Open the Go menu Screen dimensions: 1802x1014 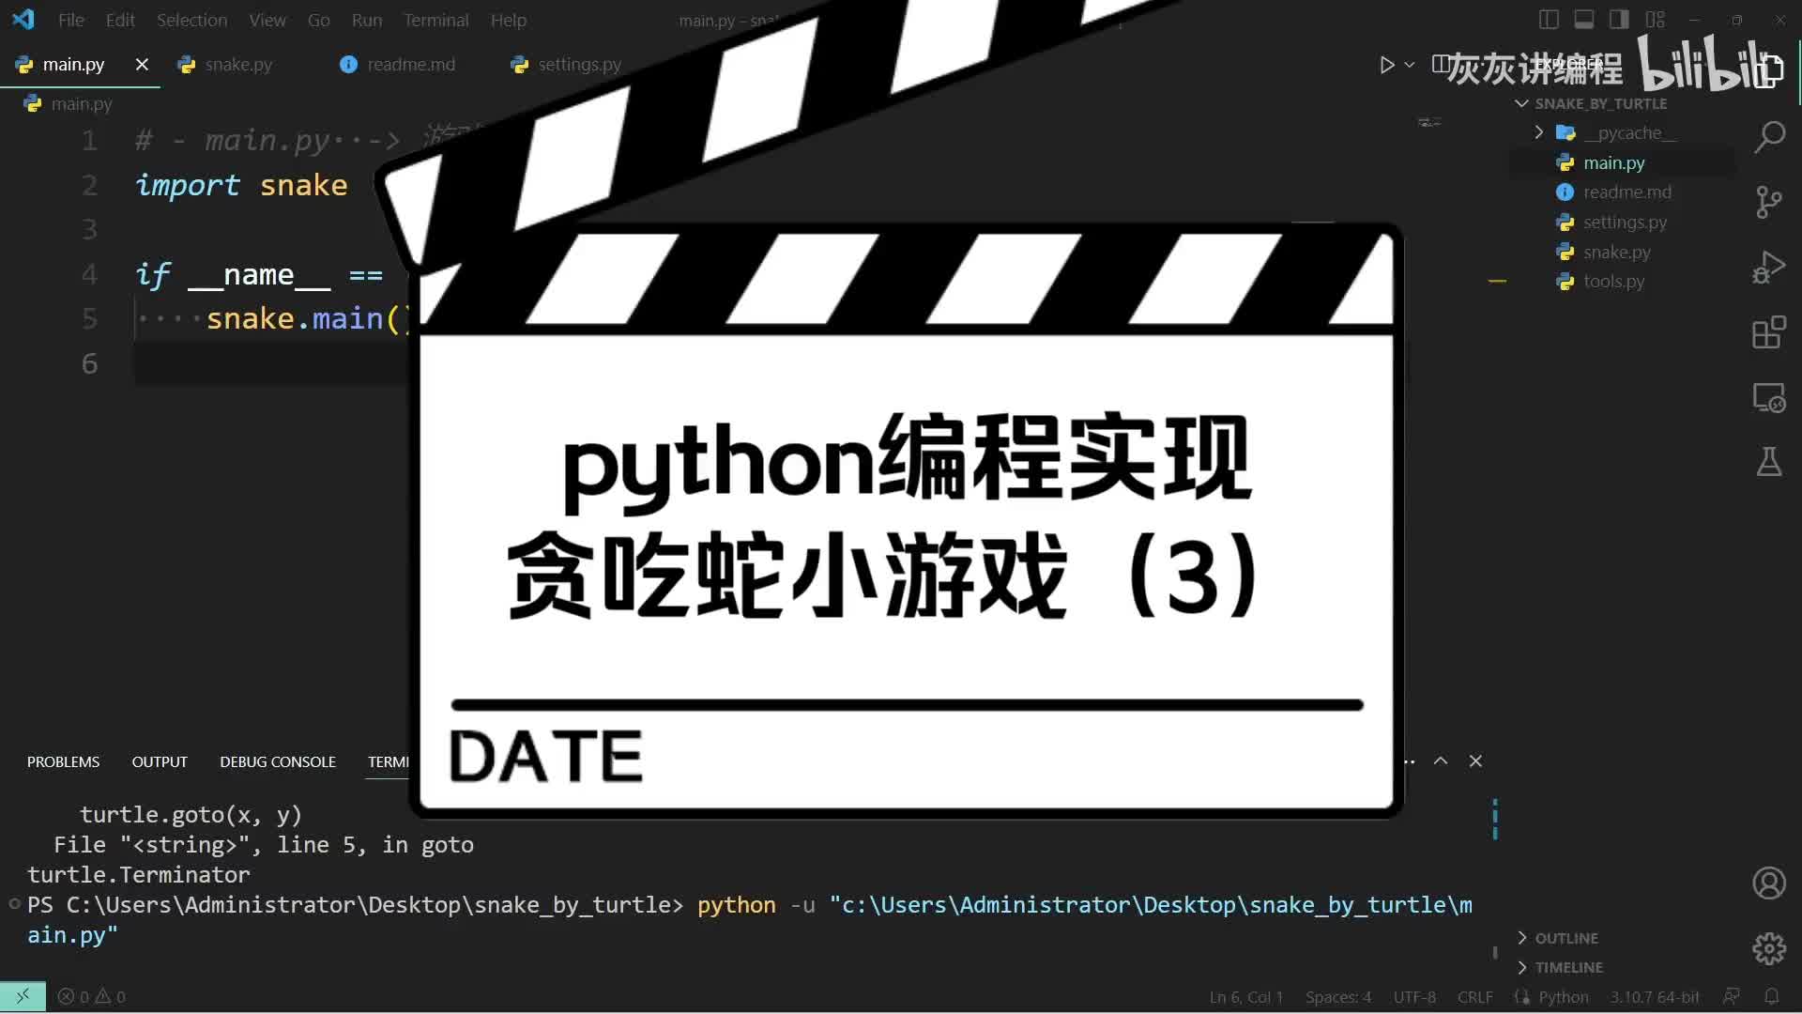(x=319, y=20)
